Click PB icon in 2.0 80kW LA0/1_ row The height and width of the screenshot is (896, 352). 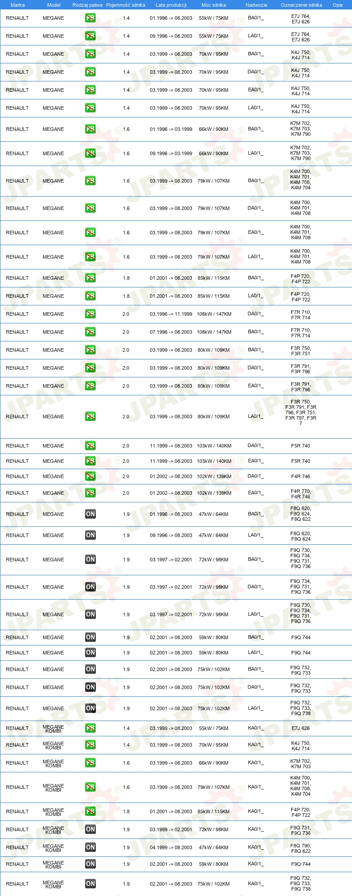tap(90, 417)
